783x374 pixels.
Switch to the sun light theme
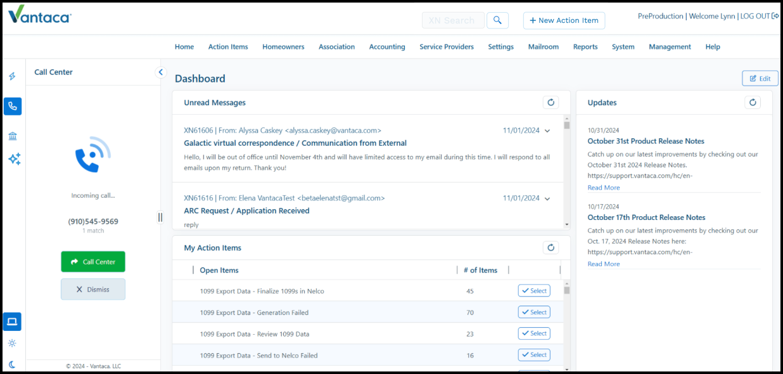(x=12, y=343)
